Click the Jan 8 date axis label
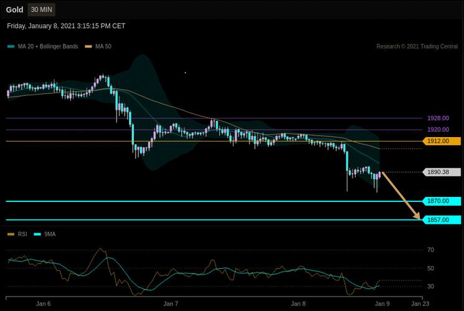This screenshot has height=311, width=464. [x=298, y=304]
